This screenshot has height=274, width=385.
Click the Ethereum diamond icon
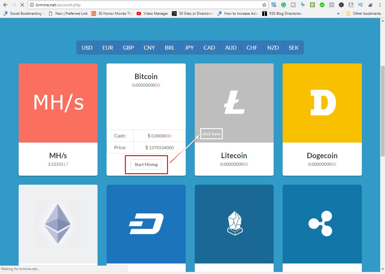58,223
